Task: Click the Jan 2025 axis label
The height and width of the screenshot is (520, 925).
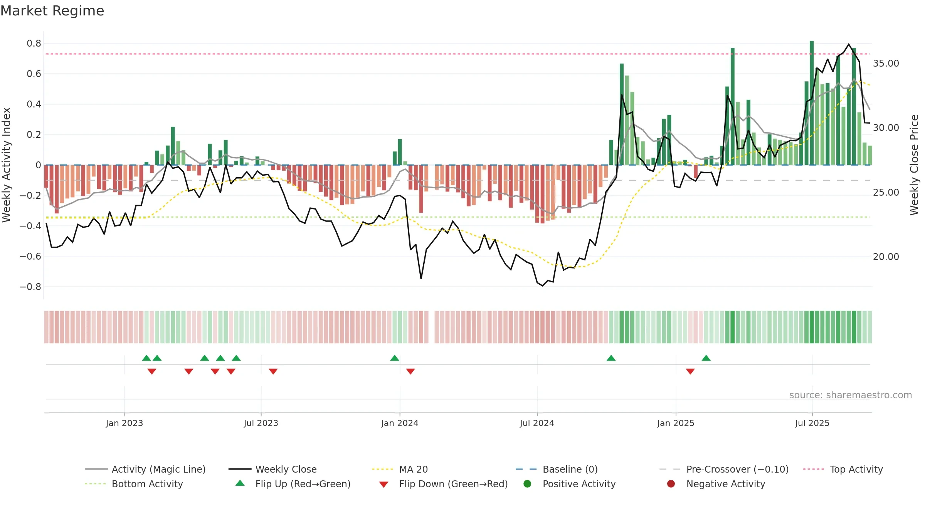Action: (676, 423)
